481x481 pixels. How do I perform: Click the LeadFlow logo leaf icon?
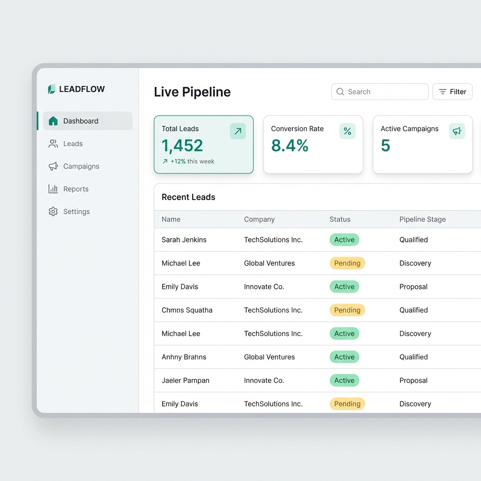click(51, 89)
